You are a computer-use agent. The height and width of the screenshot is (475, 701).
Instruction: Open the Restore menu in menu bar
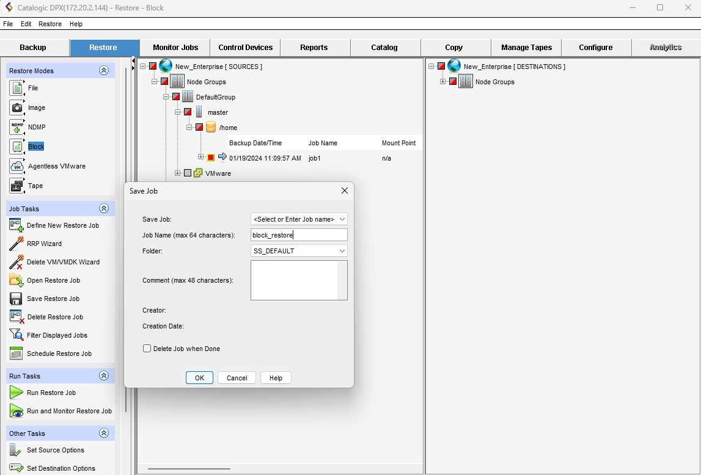[x=50, y=24]
